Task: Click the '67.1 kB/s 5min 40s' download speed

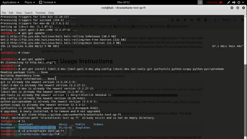Action: [x=228, y=46]
